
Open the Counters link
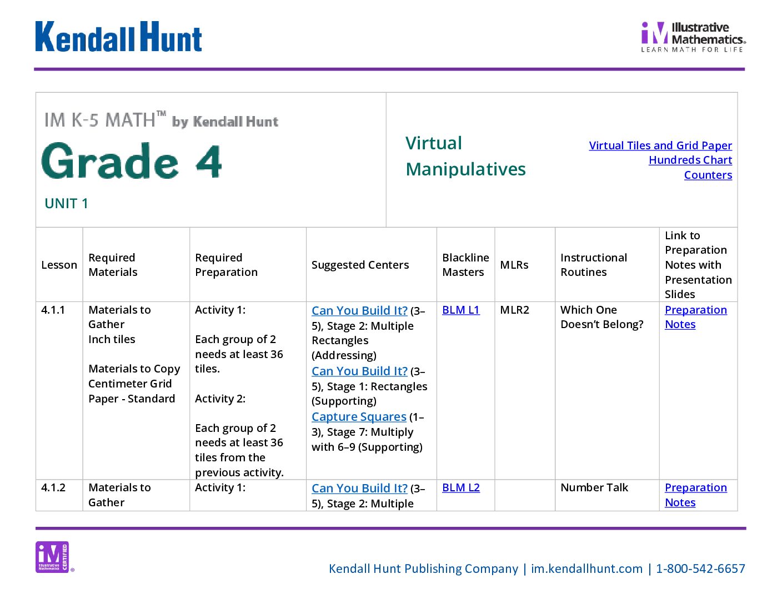(x=708, y=175)
